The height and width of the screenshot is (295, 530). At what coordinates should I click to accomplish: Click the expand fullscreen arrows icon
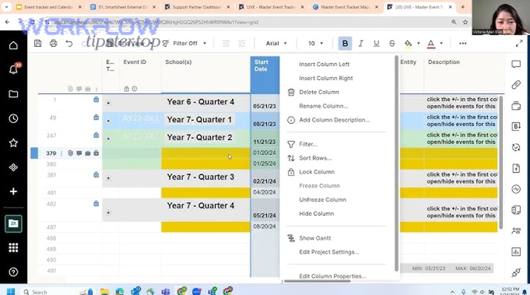(x=519, y=43)
